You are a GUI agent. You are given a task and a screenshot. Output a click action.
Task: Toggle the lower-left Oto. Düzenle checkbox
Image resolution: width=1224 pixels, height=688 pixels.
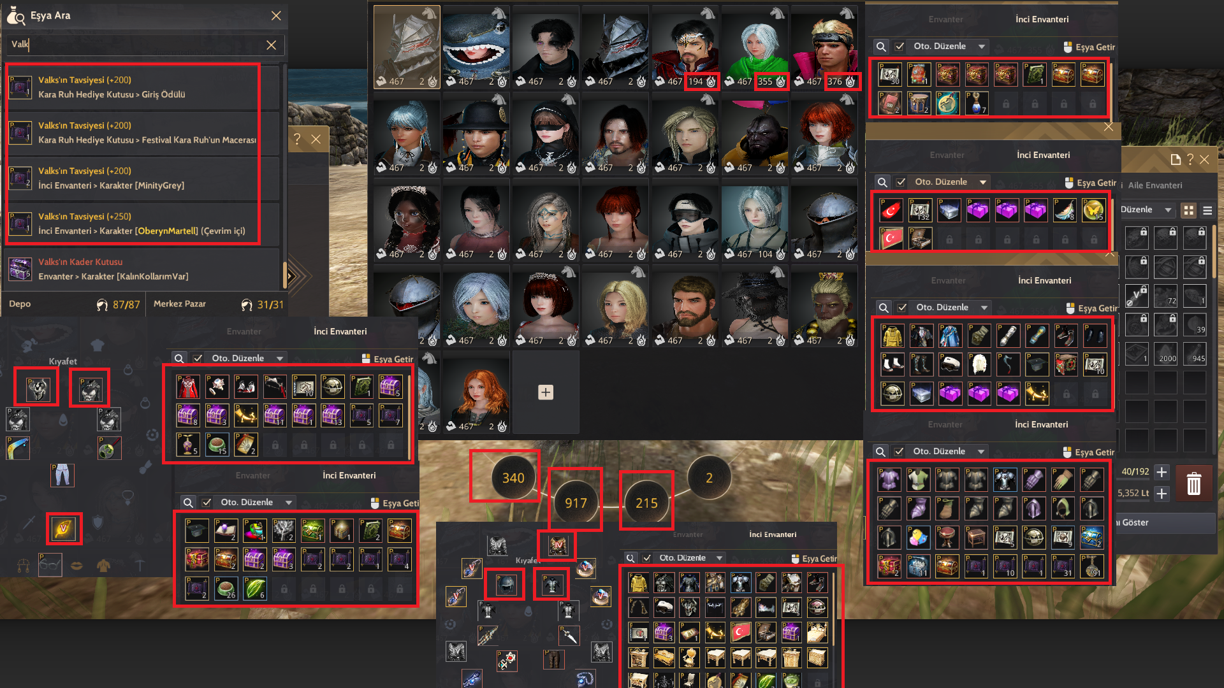[207, 503]
